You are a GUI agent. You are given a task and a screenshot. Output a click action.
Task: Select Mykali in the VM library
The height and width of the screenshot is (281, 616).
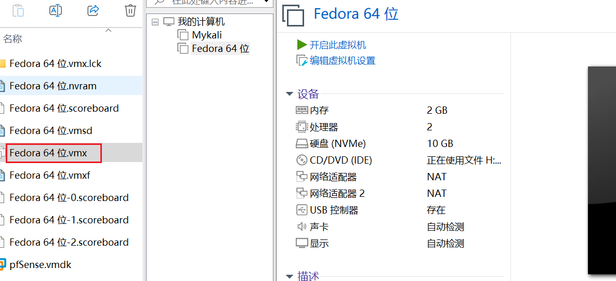pyautogui.click(x=206, y=35)
